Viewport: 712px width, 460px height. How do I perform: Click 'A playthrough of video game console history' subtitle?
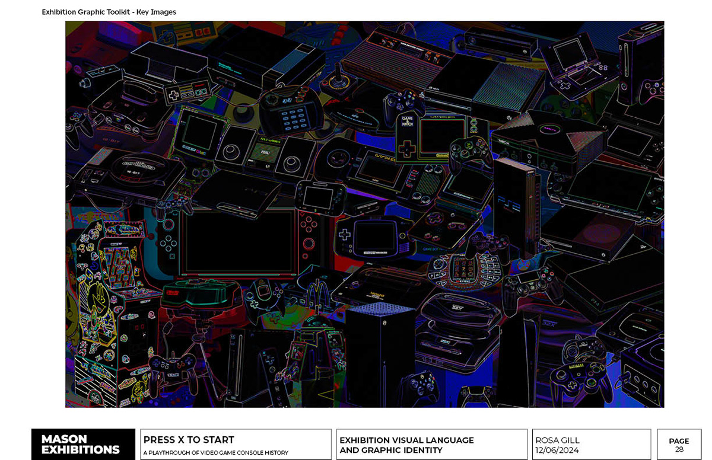[x=216, y=453]
